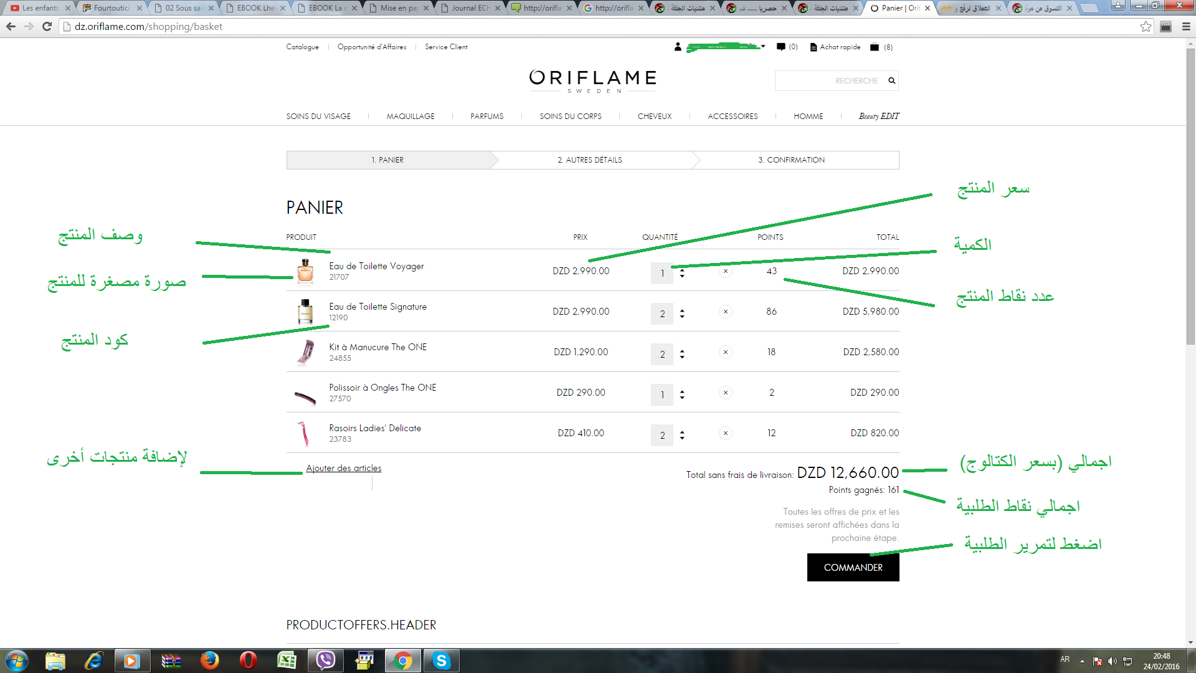Click Eau de Toilette Signature thumbnail
Screen dimensions: 1196x673
(305, 312)
